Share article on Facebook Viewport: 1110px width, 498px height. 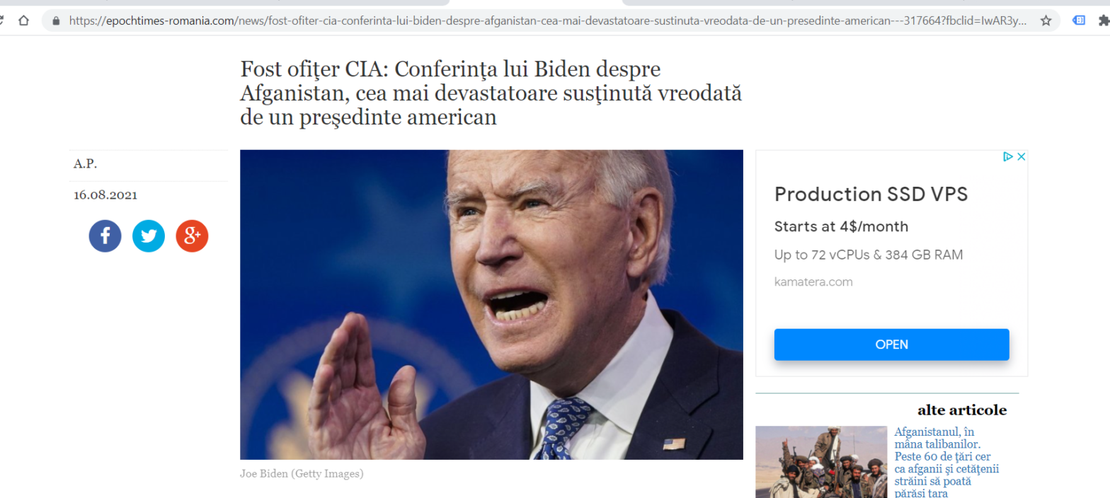pos(105,236)
